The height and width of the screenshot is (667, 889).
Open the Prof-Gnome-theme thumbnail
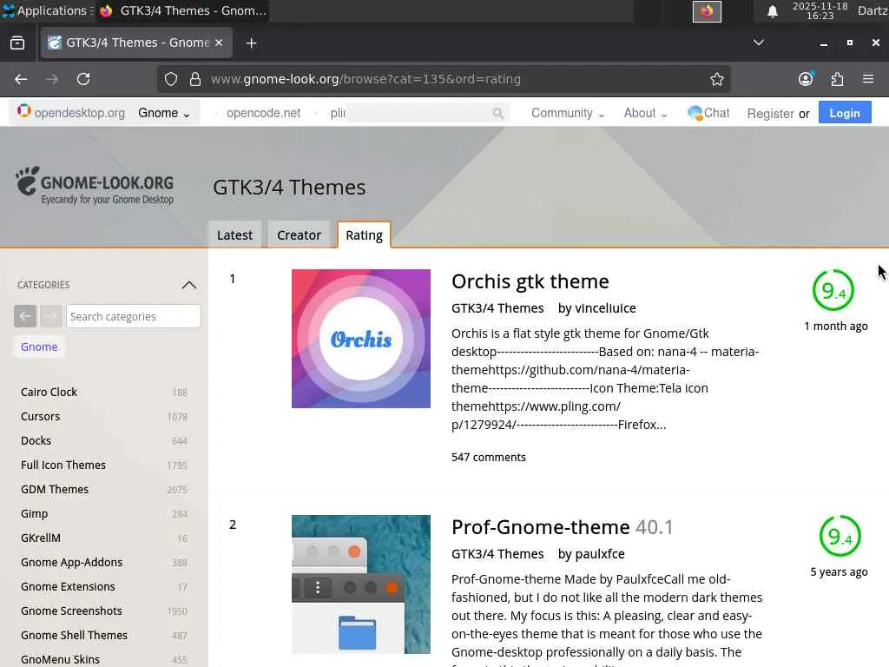point(360,584)
